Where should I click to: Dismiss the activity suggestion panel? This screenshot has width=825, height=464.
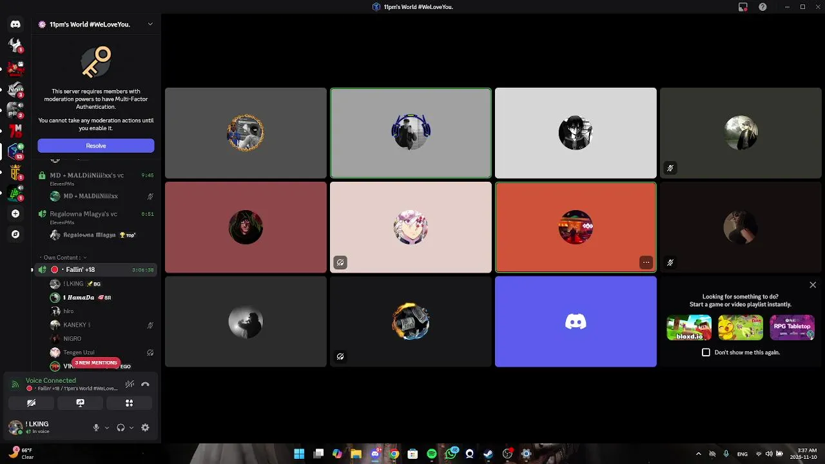pyautogui.click(x=813, y=285)
